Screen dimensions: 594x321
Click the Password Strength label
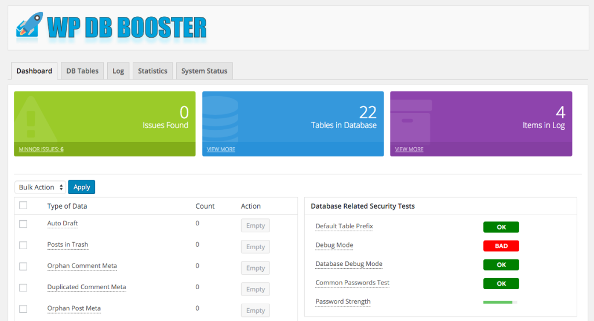(x=343, y=302)
